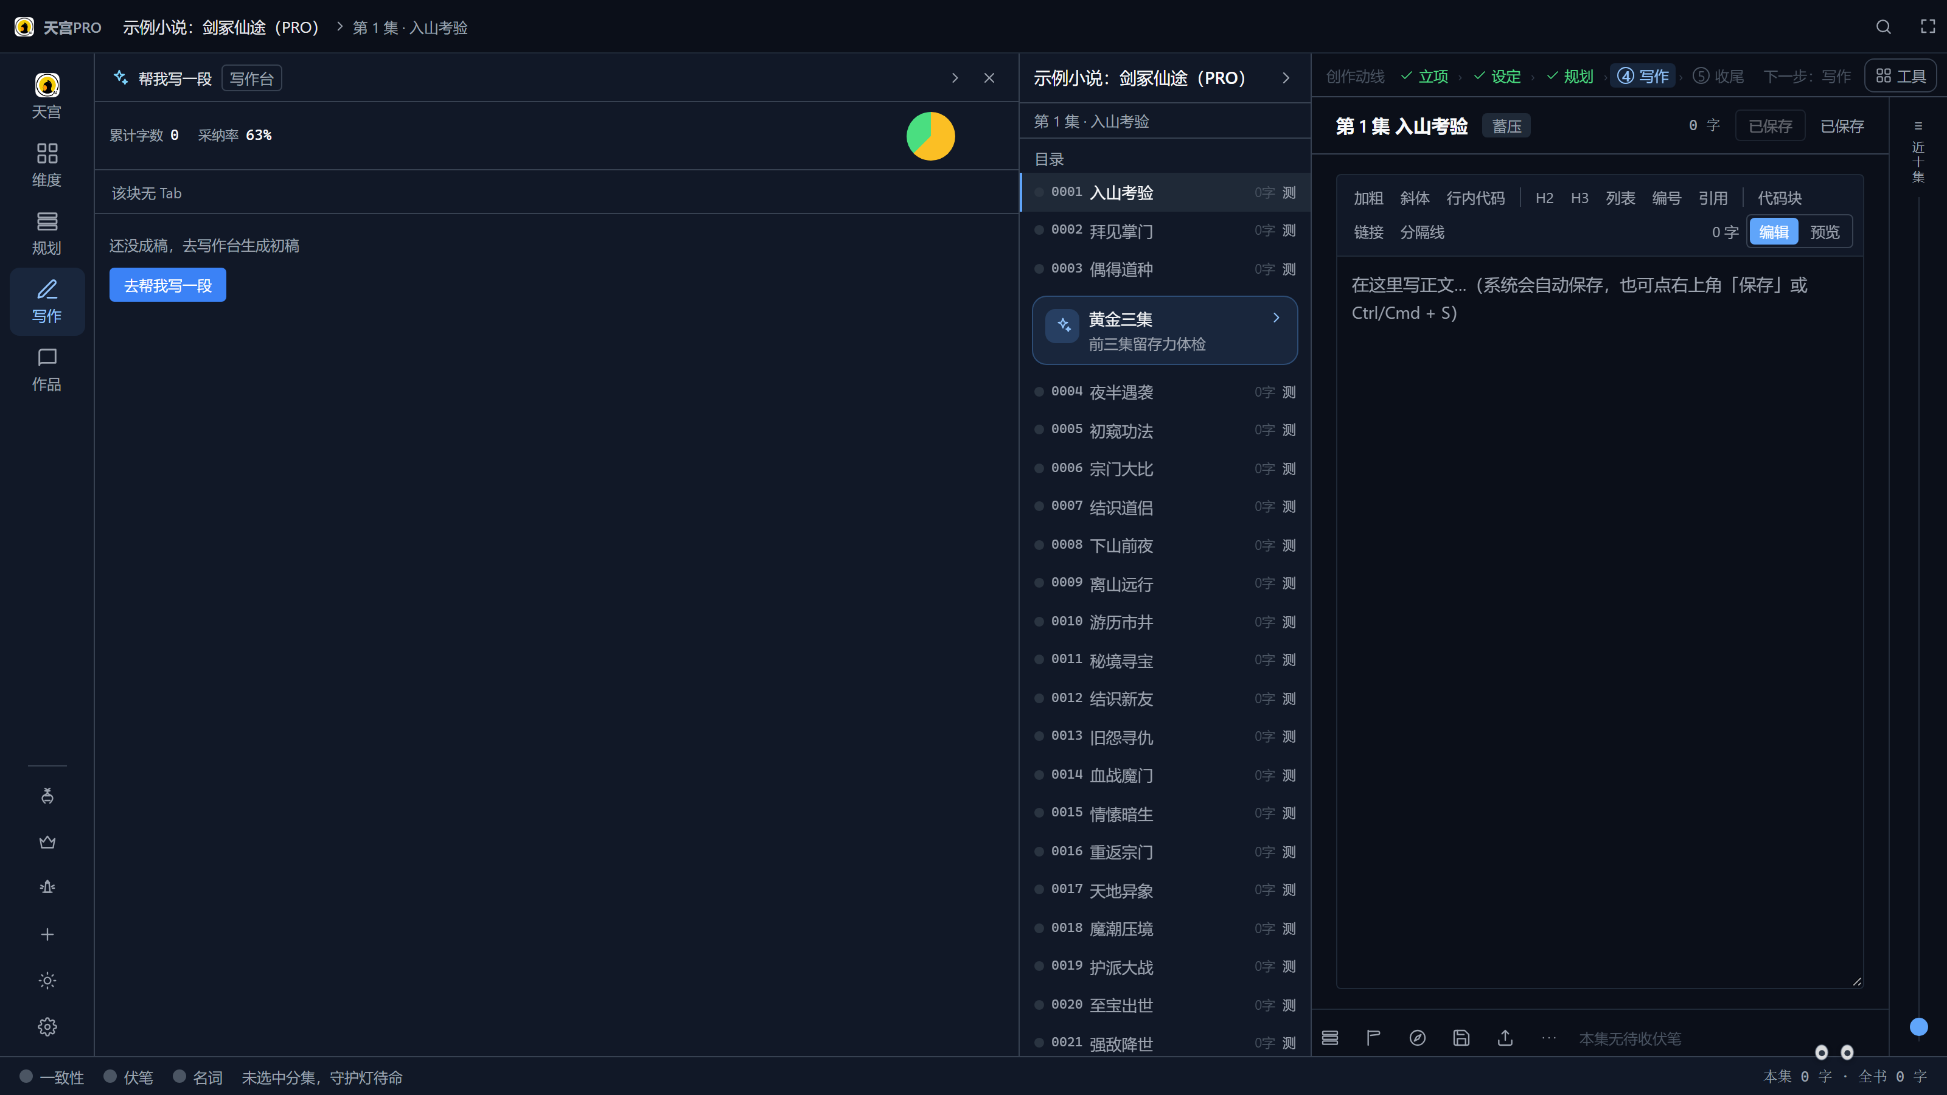
Task: Click the crown icon in sidebar
Action: pos(47,842)
